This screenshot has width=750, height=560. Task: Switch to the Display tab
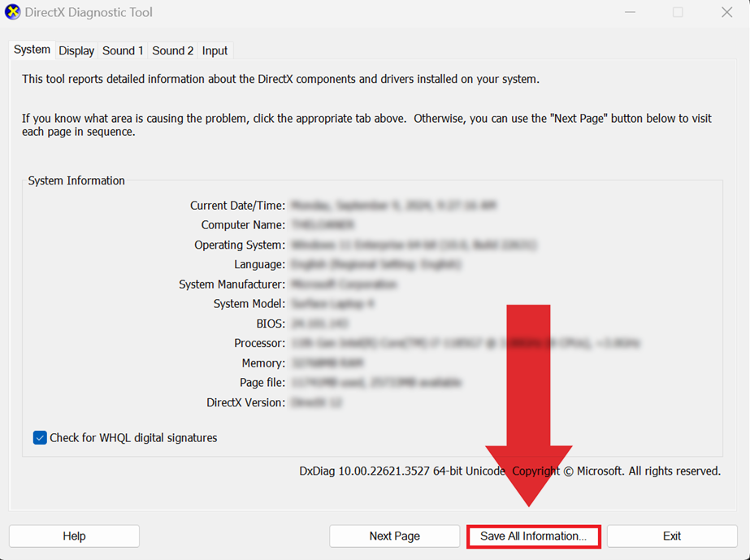pos(76,50)
